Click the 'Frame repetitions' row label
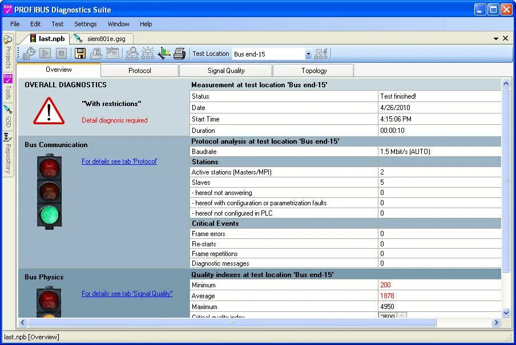516x345 pixels. click(215, 254)
